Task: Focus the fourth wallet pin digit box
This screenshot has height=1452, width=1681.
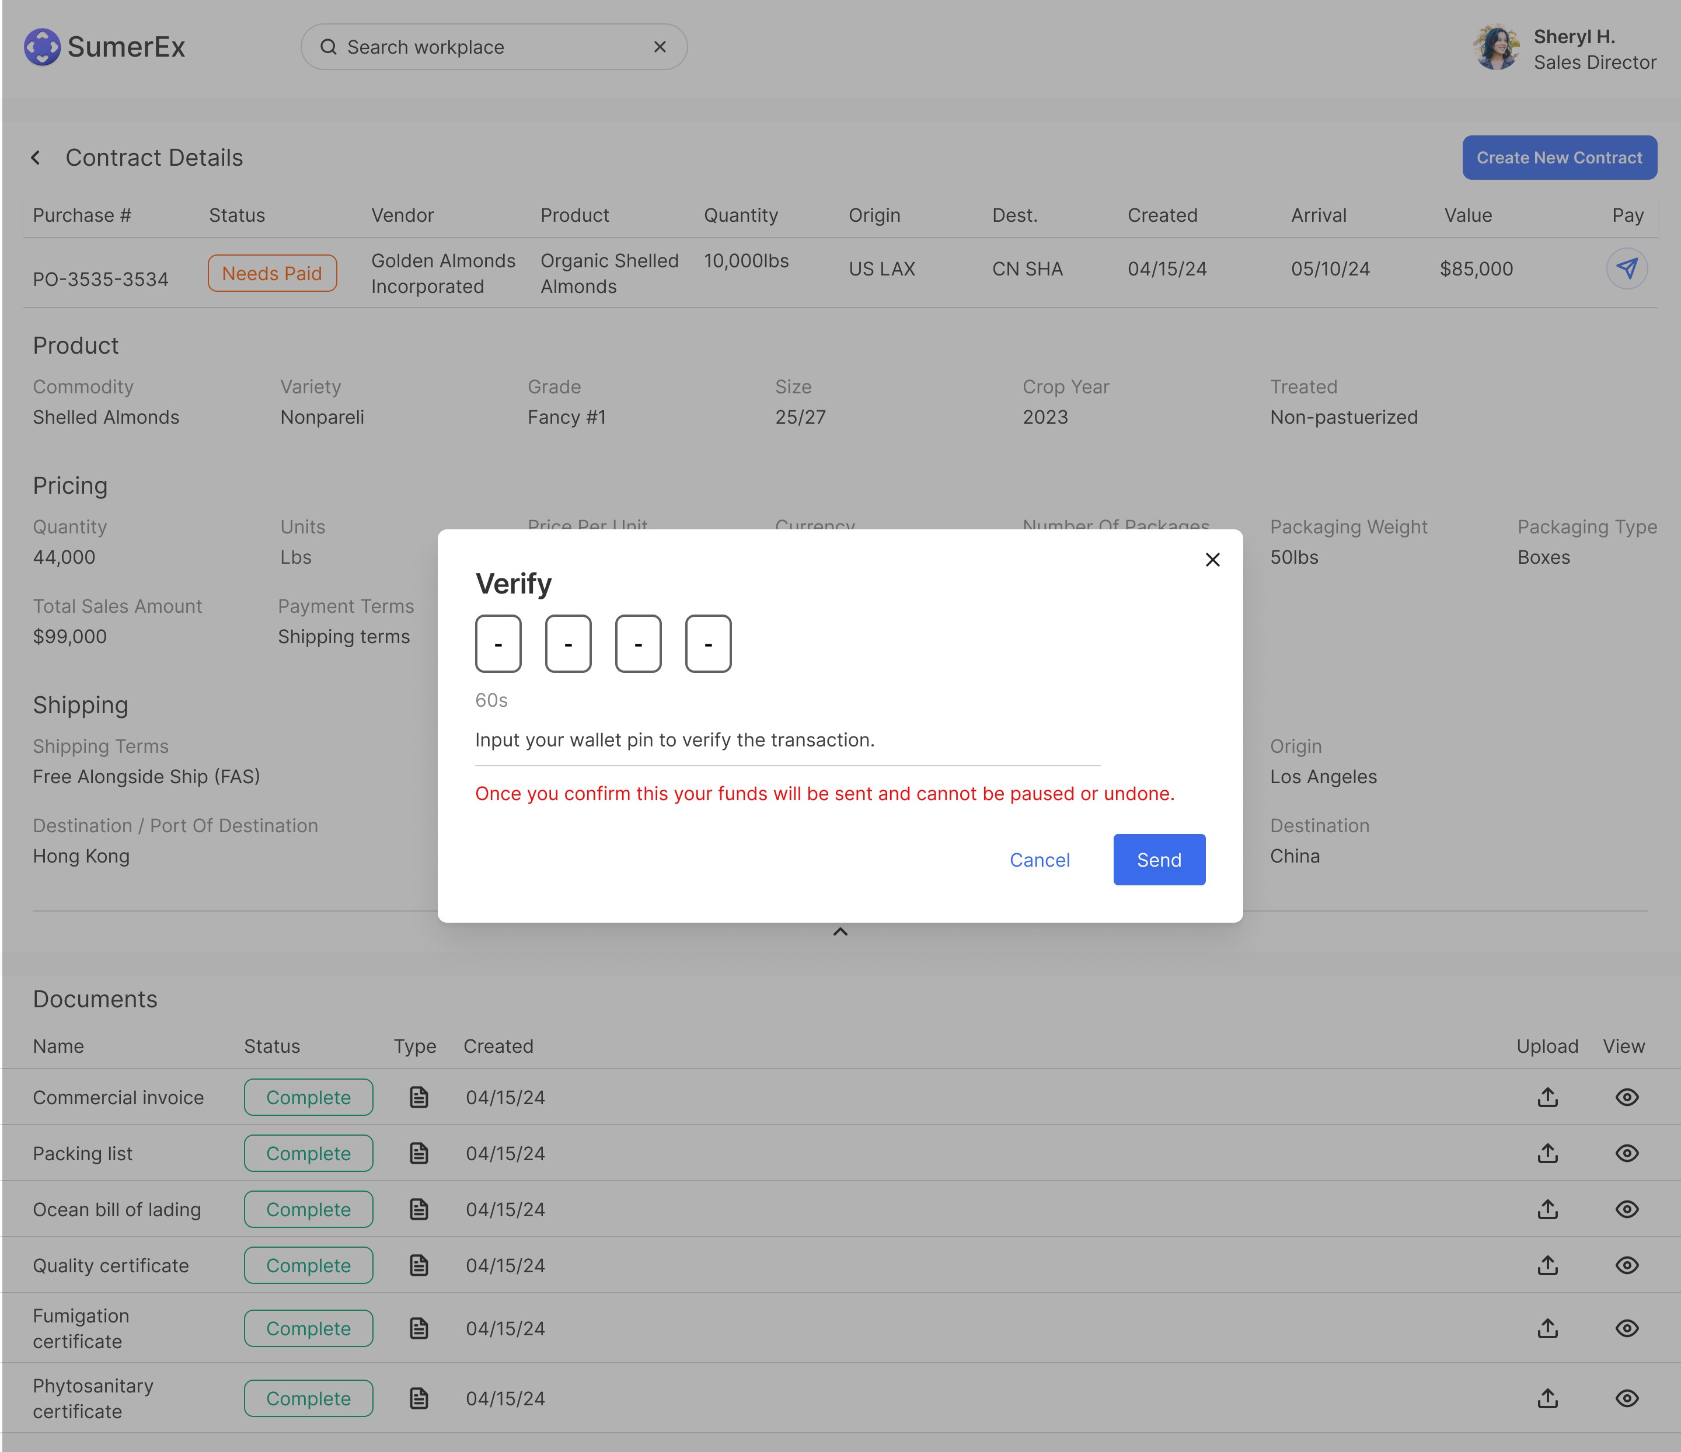Action: tap(708, 644)
